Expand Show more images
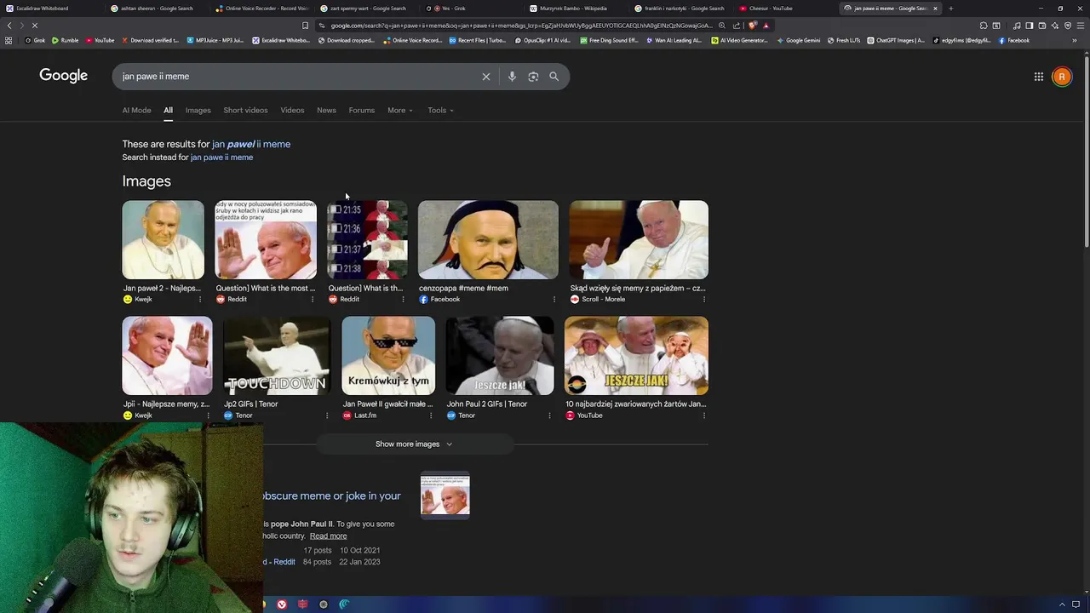Screen dimensions: 1090x613 pos(414,444)
